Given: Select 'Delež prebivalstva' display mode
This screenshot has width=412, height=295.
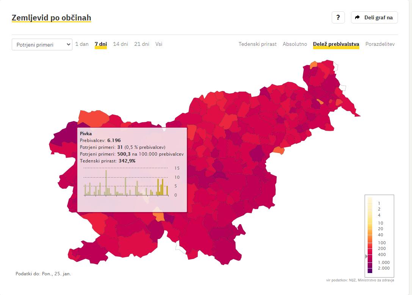Looking at the screenshot, I should coord(336,44).
